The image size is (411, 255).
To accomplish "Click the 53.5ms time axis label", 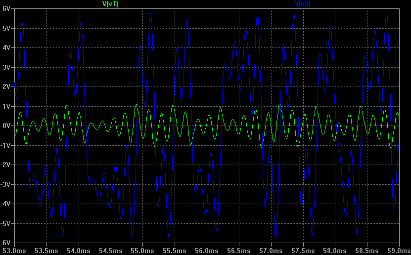I will coord(46,251).
